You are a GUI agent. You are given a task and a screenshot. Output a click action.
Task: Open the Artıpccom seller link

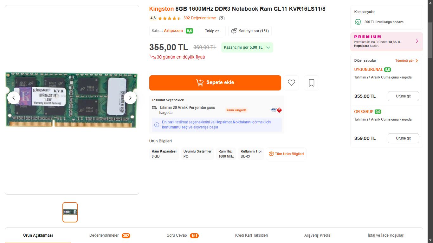coord(173,31)
